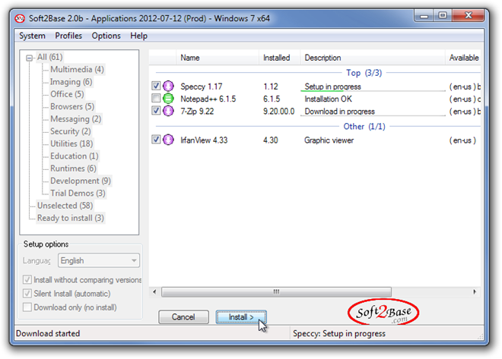This screenshot has width=502, height=359.
Task: Click Speccy: Setup in progress status text
Action: 339,333
